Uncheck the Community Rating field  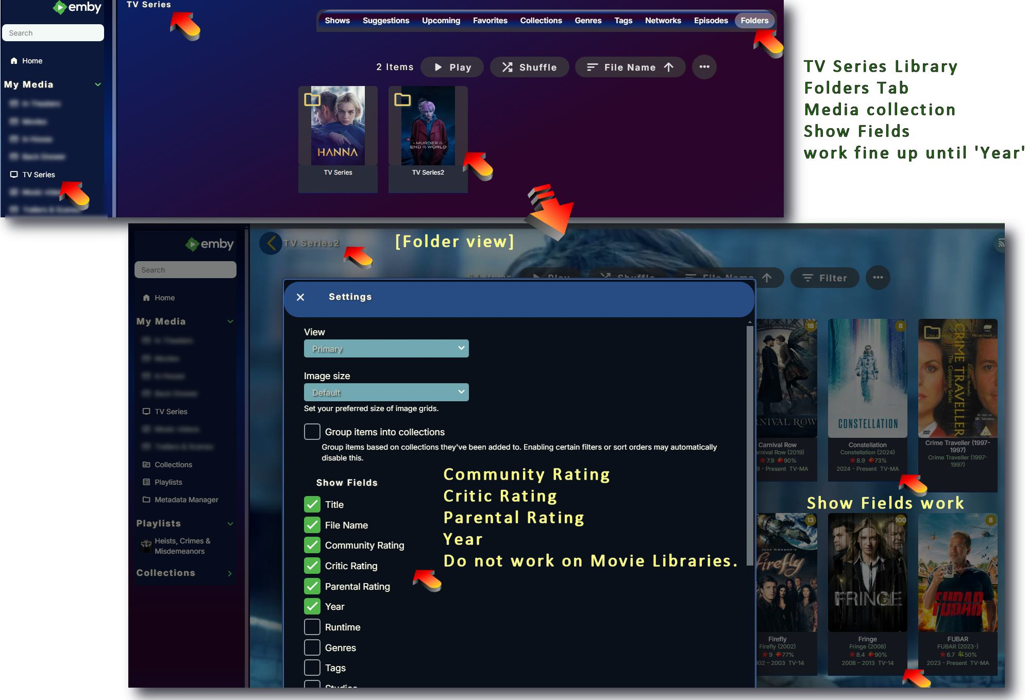312,545
